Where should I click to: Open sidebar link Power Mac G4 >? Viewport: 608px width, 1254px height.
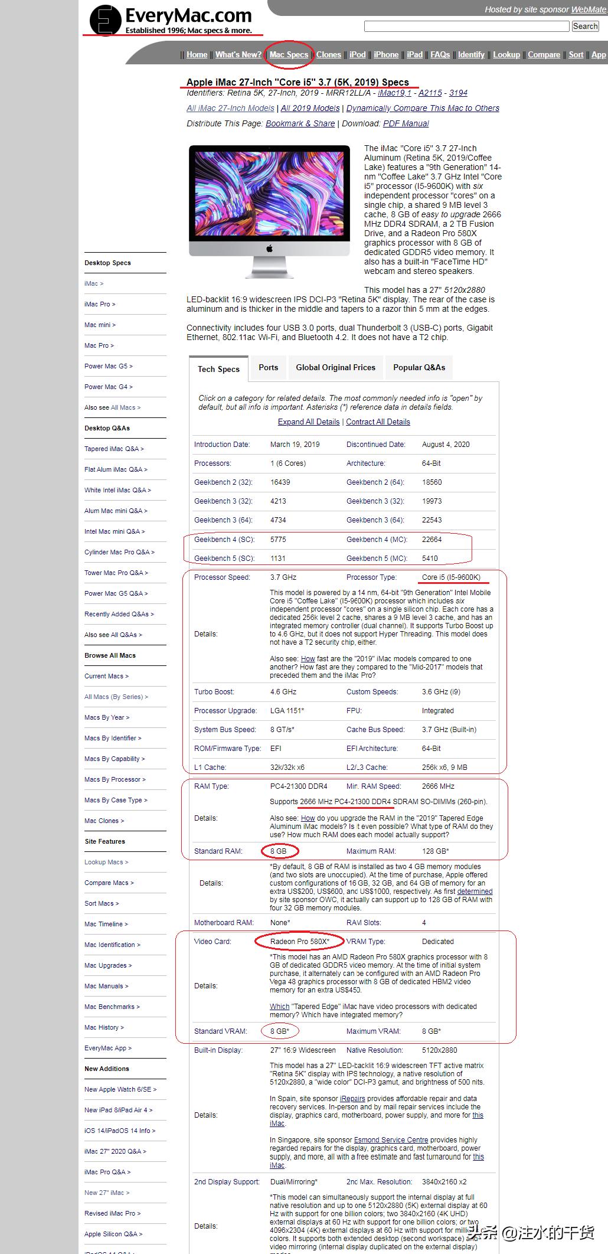(x=109, y=387)
